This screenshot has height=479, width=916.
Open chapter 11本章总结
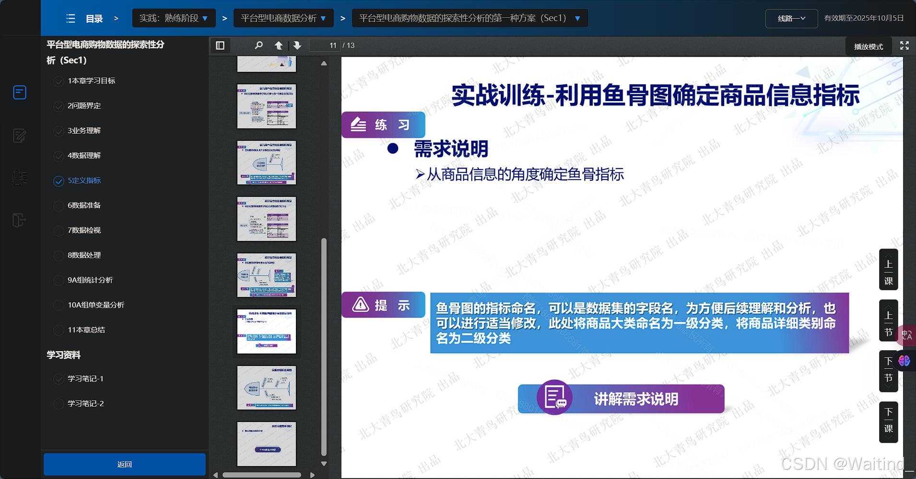pyautogui.click(x=86, y=330)
